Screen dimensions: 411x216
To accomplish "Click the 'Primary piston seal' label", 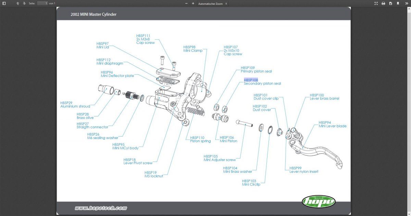I will (256, 71).
